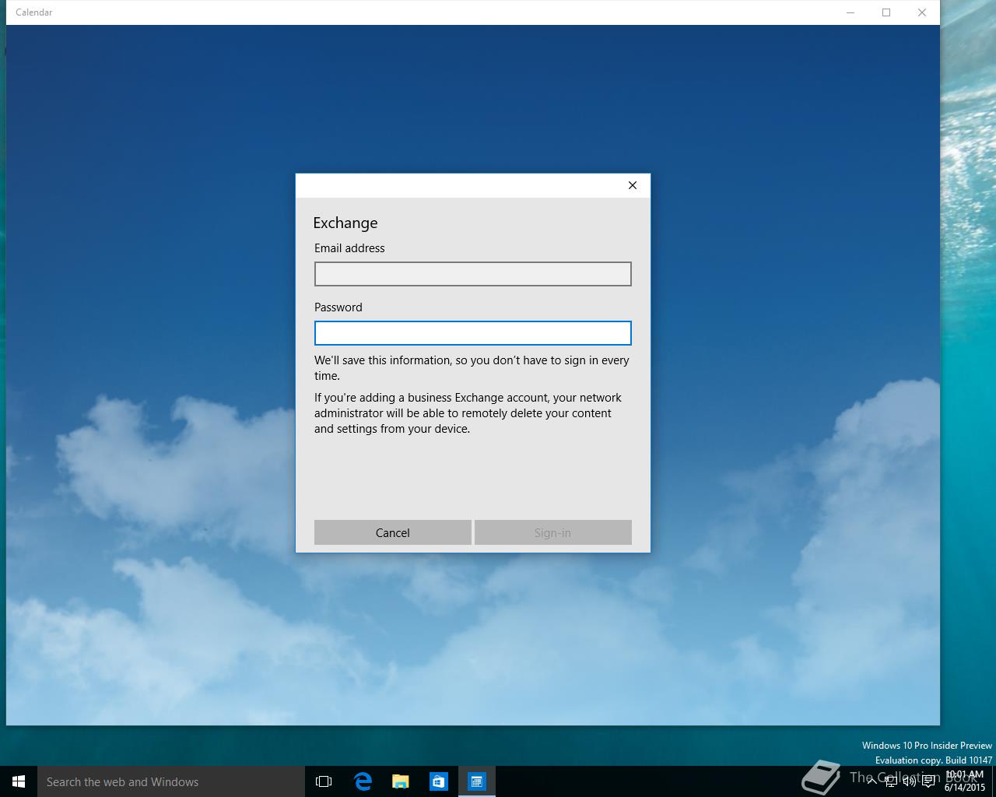Open the network status tray icon
The image size is (996, 797).
(x=891, y=781)
